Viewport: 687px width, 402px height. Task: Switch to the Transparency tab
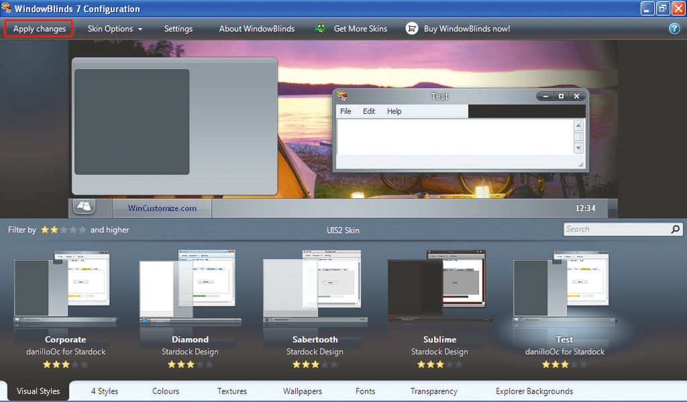(434, 391)
